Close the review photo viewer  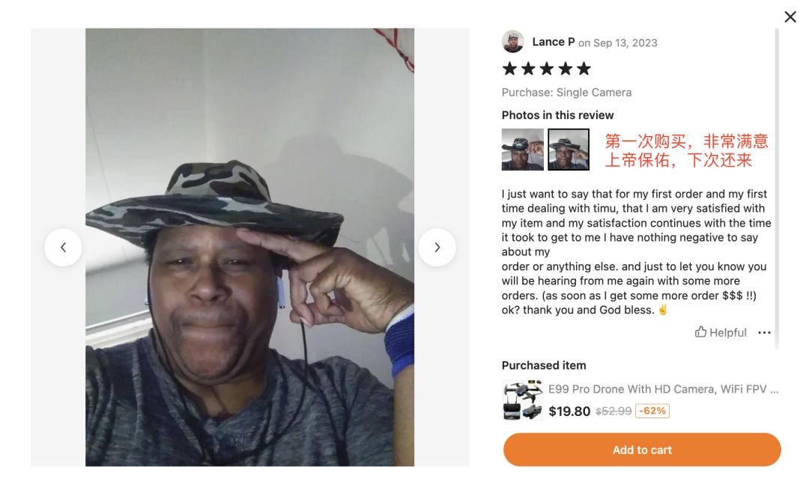coord(790,17)
